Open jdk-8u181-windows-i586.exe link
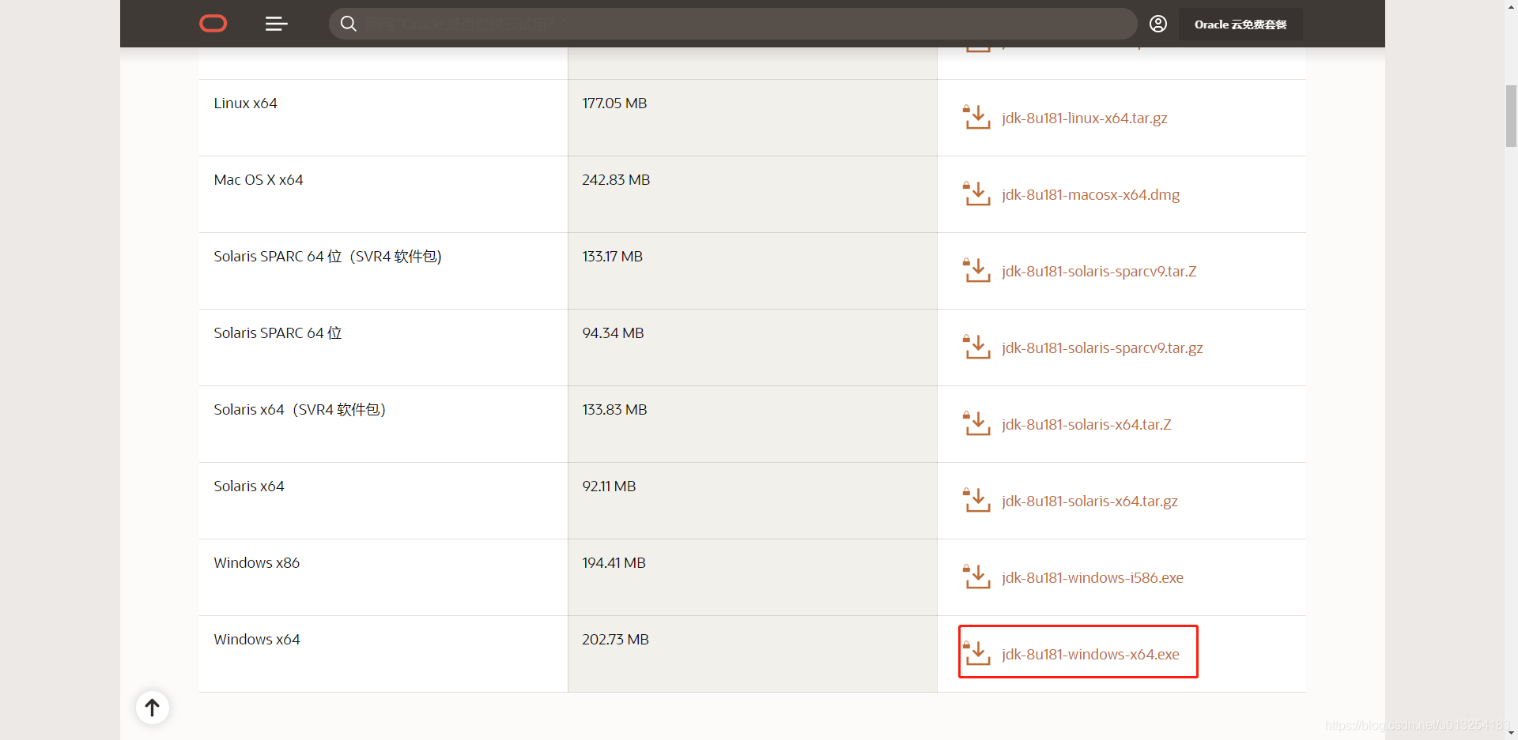This screenshot has height=740, width=1518. coord(1093,578)
